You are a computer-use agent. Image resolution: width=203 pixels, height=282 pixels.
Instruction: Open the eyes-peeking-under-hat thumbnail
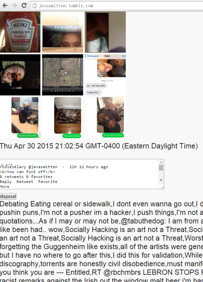point(62,32)
